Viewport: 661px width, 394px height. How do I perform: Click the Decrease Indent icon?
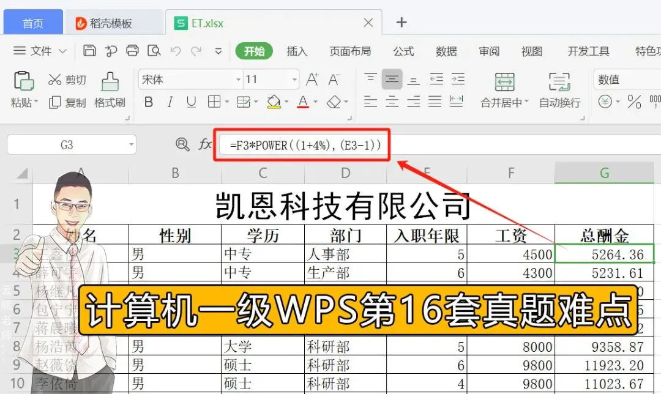click(x=436, y=79)
